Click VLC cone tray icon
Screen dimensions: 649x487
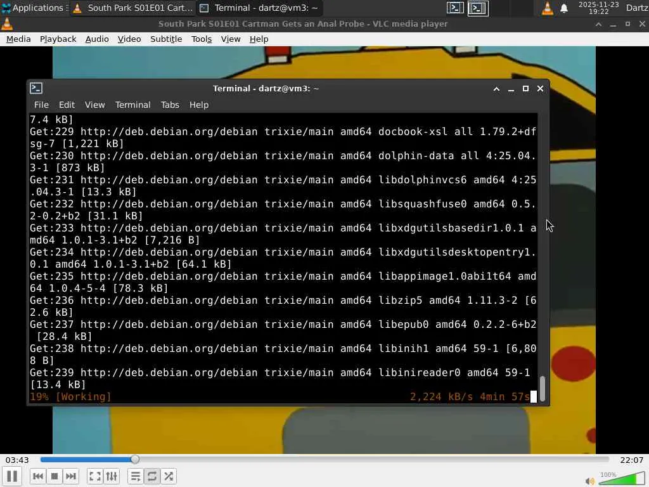click(x=547, y=8)
